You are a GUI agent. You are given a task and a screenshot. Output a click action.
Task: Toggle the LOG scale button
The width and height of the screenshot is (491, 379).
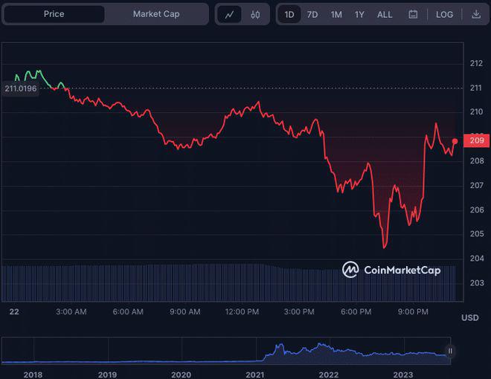point(444,14)
